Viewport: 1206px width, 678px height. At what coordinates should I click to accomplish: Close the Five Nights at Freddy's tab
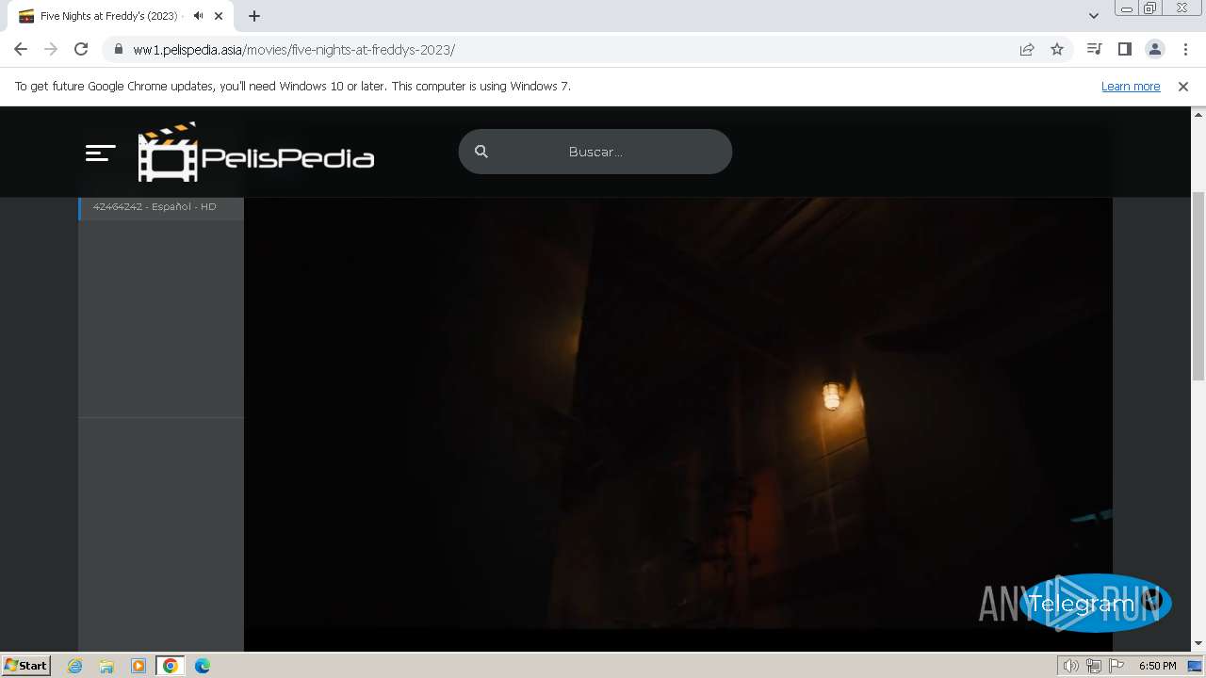(219, 16)
